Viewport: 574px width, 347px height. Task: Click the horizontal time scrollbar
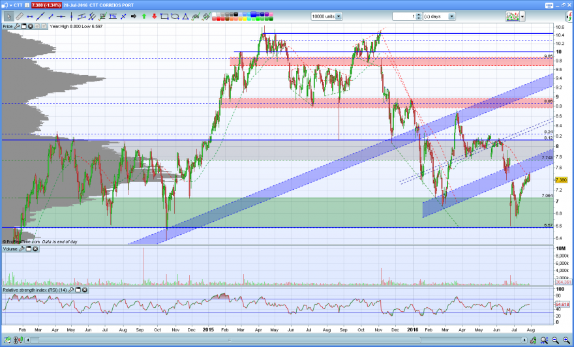tap(278, 340)
